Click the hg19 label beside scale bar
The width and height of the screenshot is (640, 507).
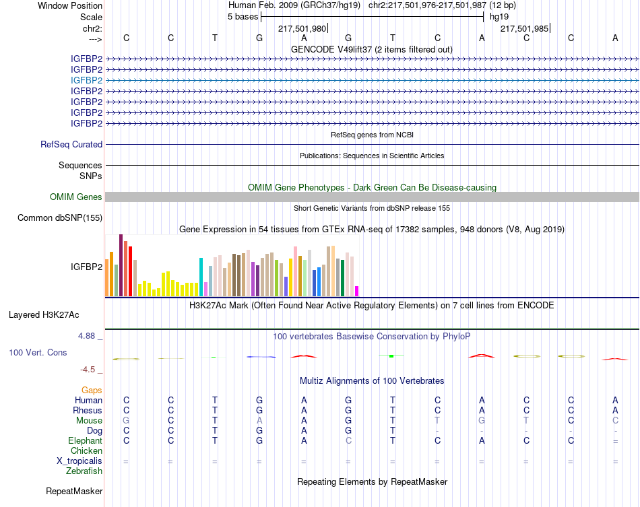click(499, 17)
